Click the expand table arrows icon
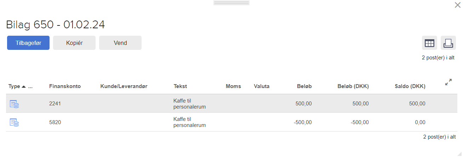 click(x=448, y=82)
